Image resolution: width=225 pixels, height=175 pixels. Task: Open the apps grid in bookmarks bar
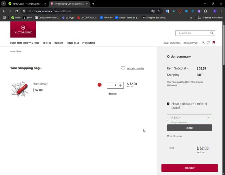(x=5, y=18)
